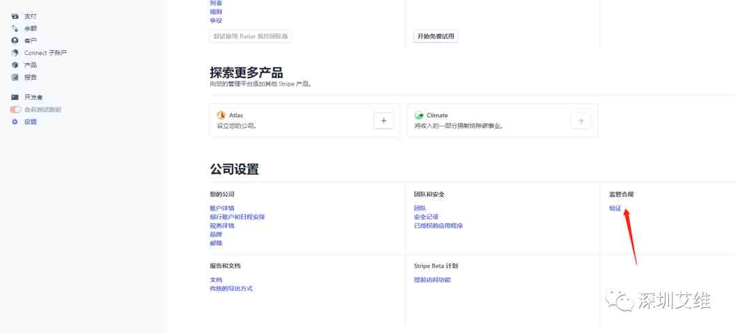
Task: Open the 银行账户和日程安排 link
Action: point(238,217)
